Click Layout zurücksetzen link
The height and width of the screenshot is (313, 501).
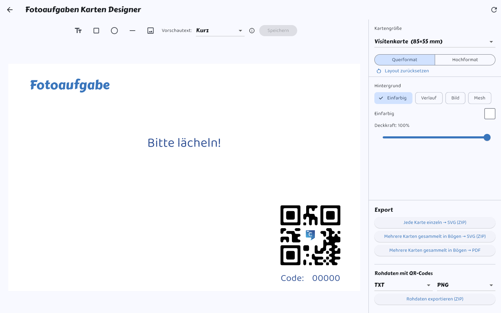coord(407,71)
